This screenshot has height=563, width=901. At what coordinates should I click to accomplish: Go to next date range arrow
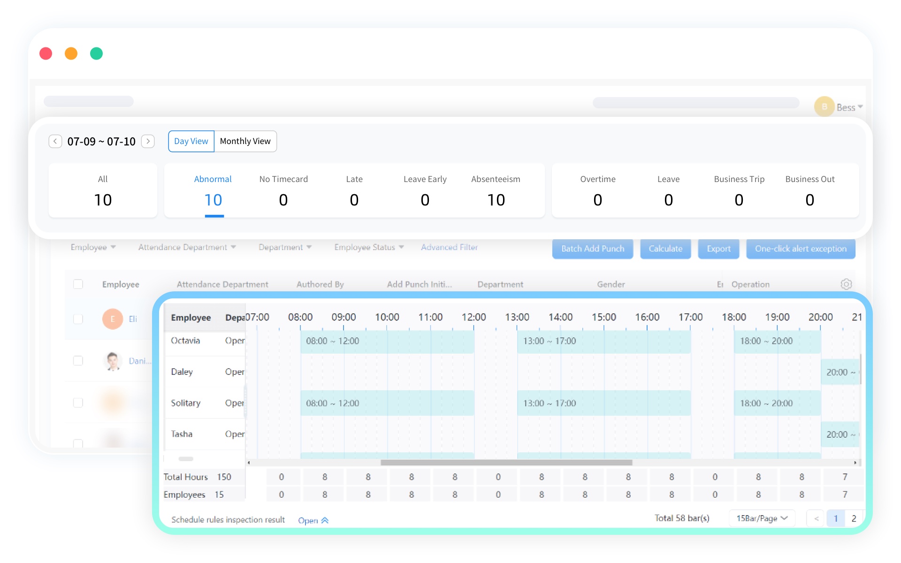pyautogui.click(x=148, y=141)
